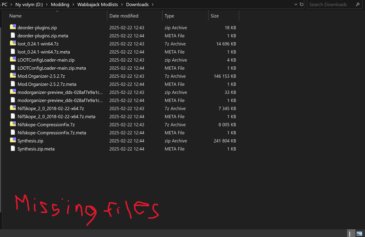Select file loot_0.24.1-win64.7z

point(38,44)
